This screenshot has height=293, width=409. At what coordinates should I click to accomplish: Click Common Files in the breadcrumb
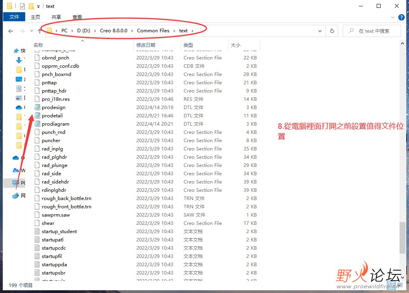[153, 31]
